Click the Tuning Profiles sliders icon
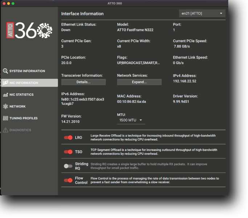This screenshot has width=248, height=218. click(x=5, y=118)
